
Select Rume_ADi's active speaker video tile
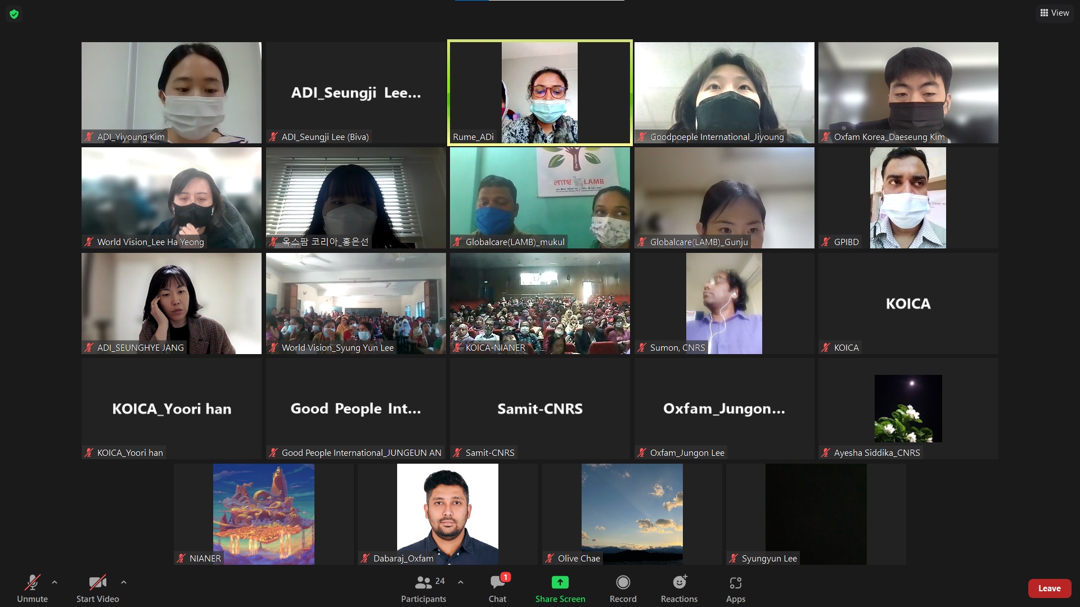click(x=539, y=93)
